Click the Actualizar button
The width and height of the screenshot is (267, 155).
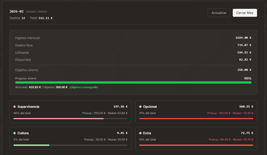coord(219,13)
